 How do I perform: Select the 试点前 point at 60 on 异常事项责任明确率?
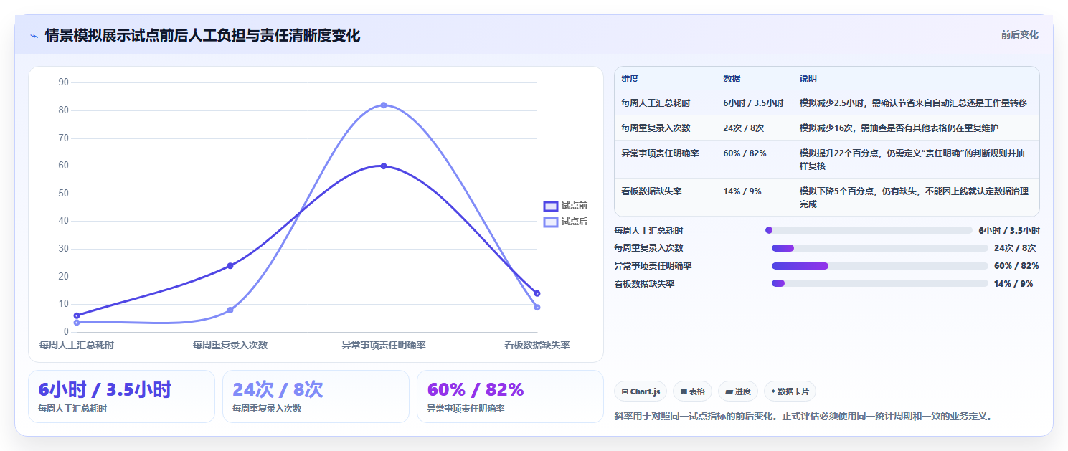click(x=384, y=166)
